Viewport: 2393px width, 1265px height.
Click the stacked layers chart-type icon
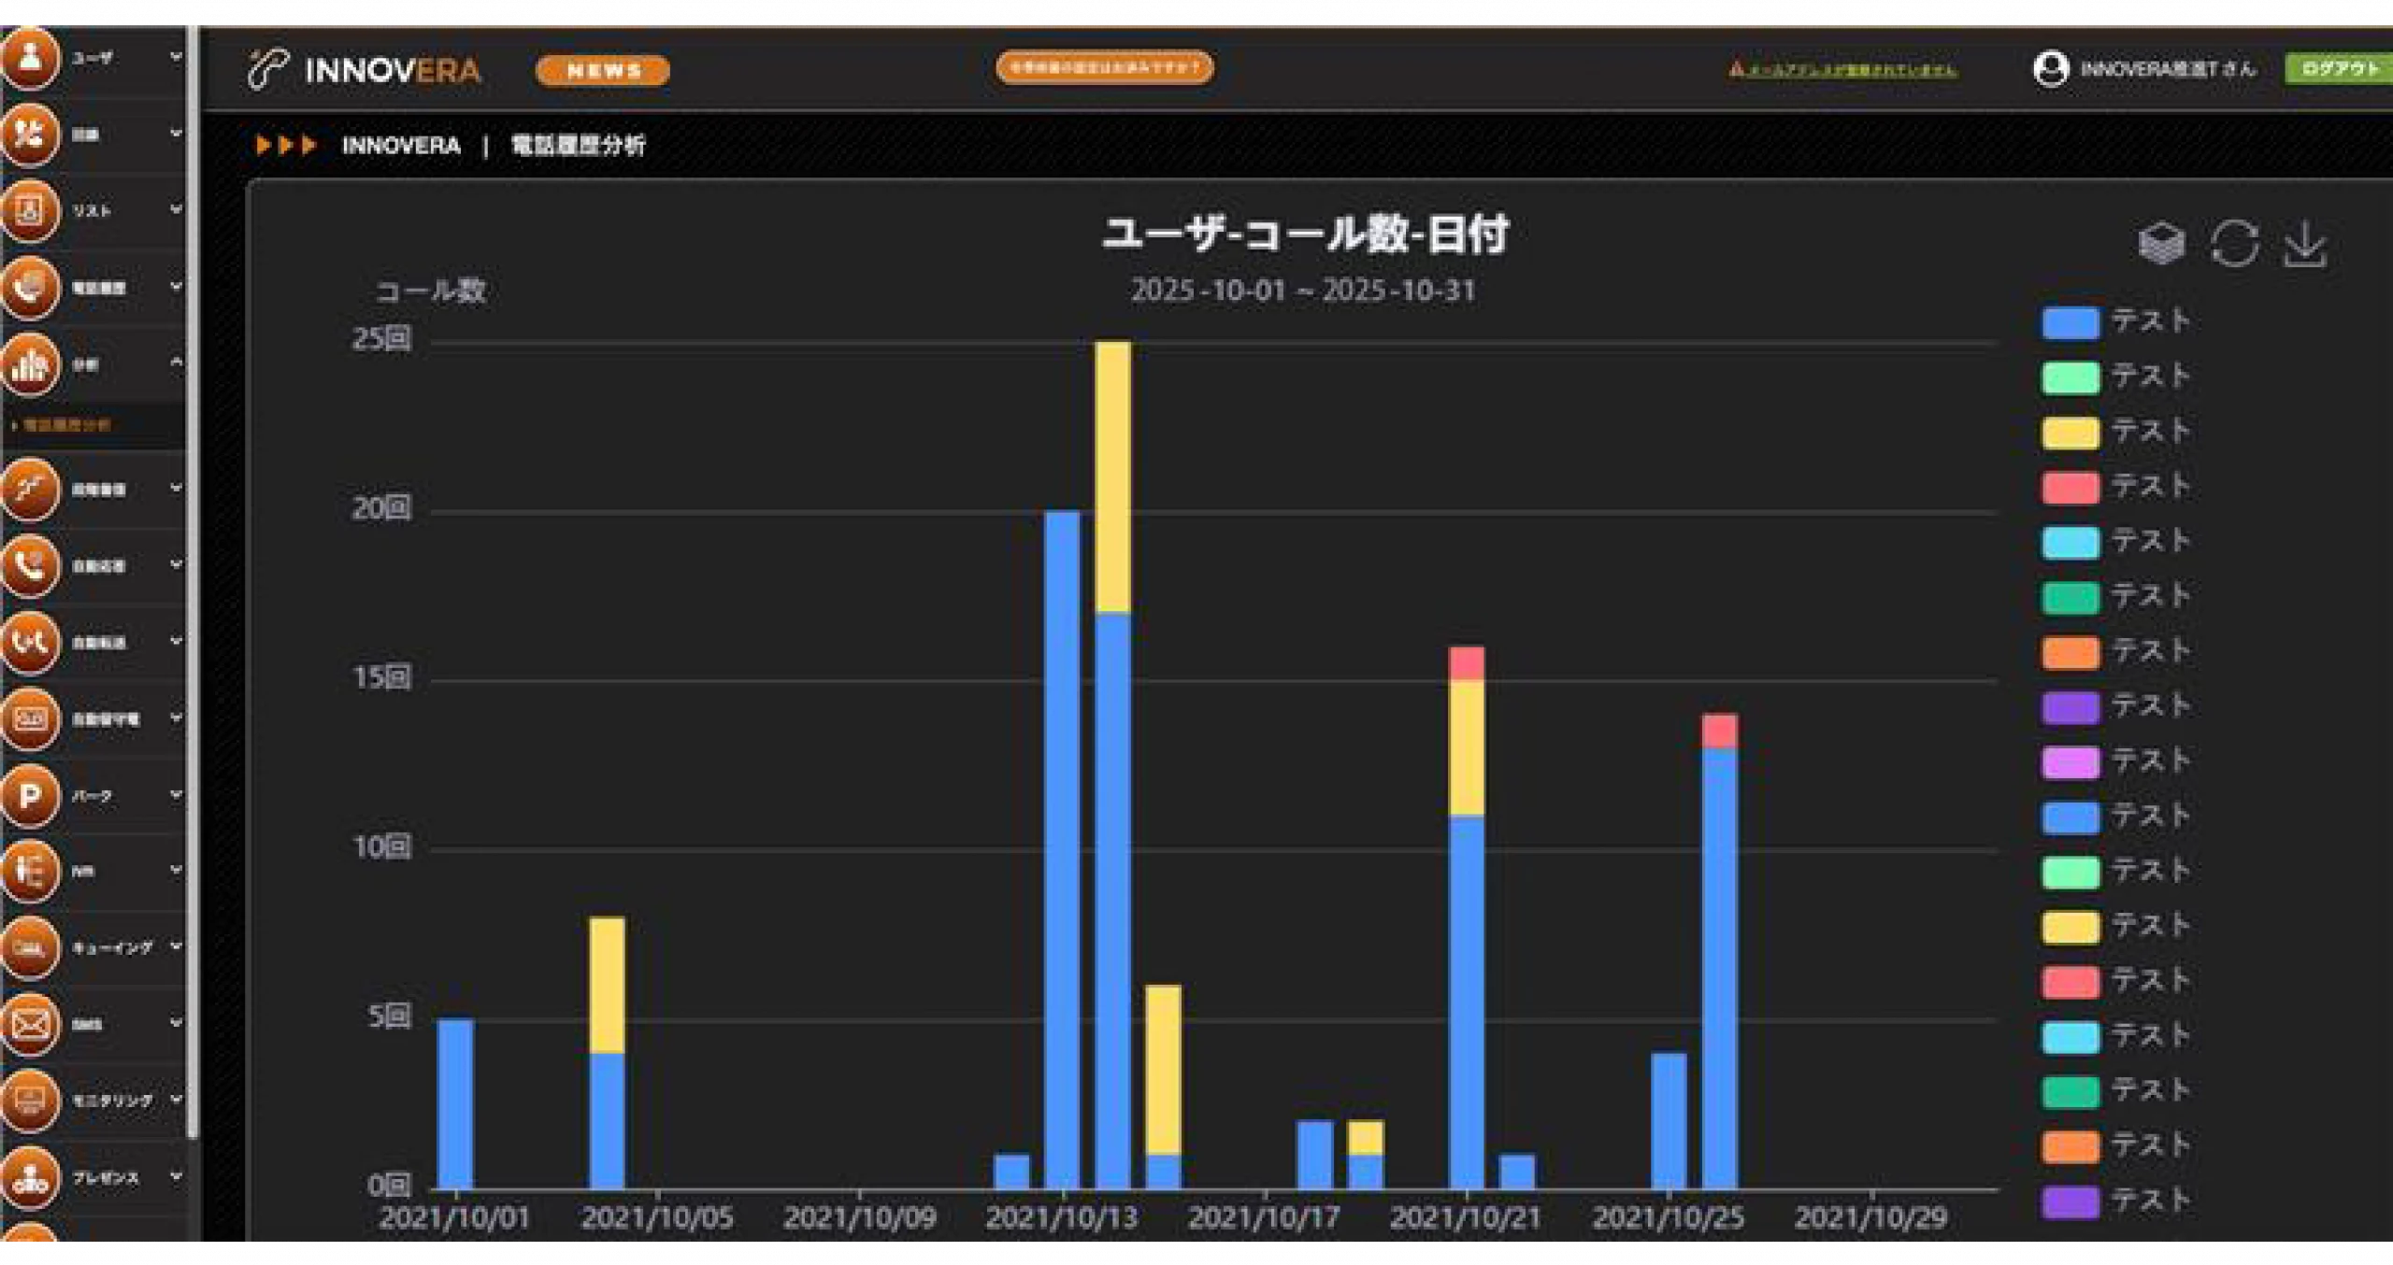pyautogui.click(x=2160, y=244)
